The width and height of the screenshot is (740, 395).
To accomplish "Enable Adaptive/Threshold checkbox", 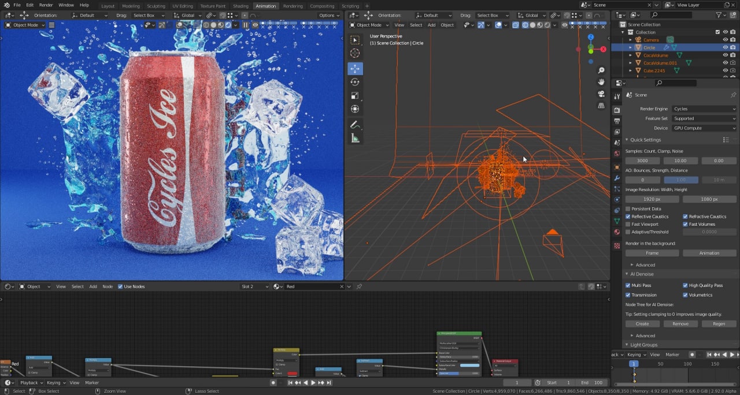I will coord(628,232).
